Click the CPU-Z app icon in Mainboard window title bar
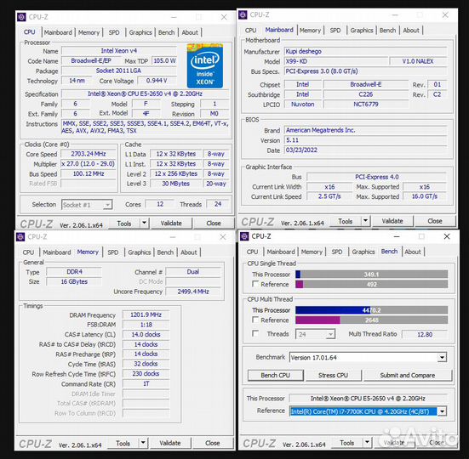Screen dimensions: 469x459 click(243, 14)
